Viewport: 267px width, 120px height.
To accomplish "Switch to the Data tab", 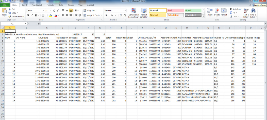I will click(61, 5).
